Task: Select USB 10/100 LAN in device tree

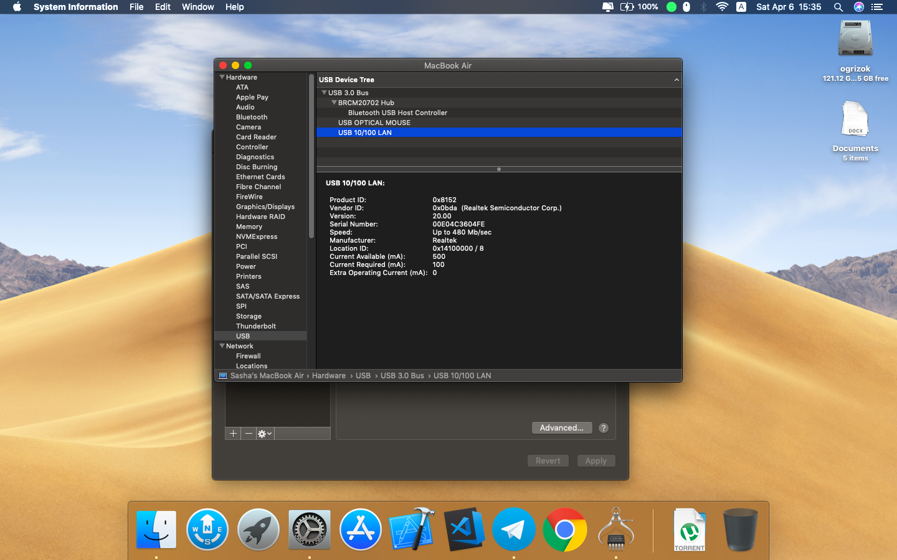Action: [499, 133]
